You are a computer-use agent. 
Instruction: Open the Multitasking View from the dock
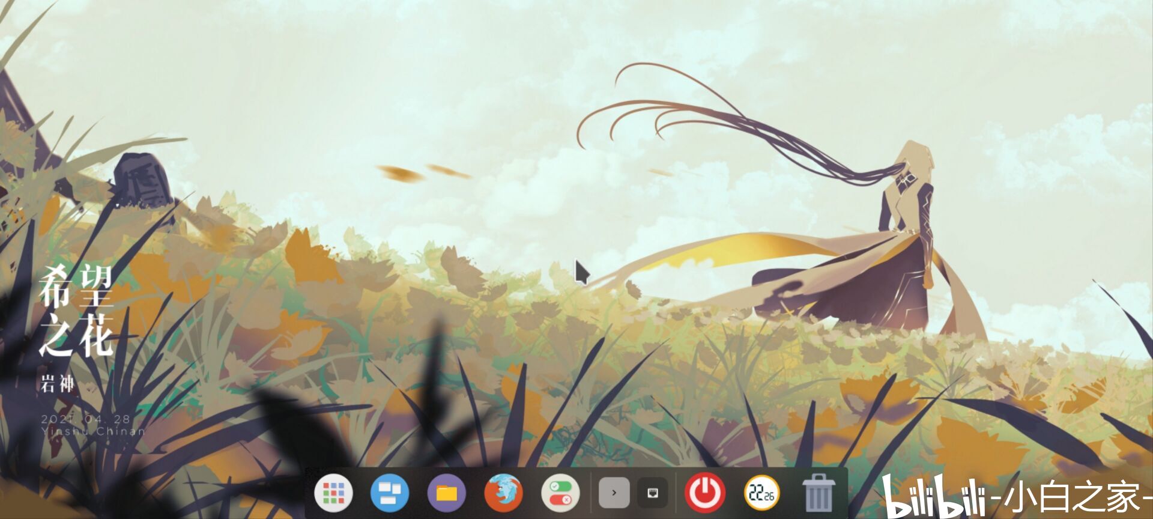tap(390, 493)
